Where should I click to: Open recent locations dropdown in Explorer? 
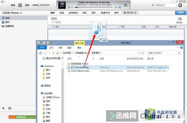[x=50, y=53]
